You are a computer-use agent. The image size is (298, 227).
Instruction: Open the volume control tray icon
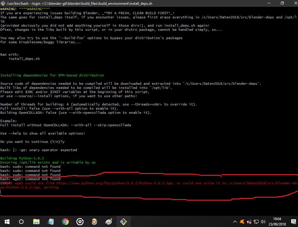click(263, 222)
